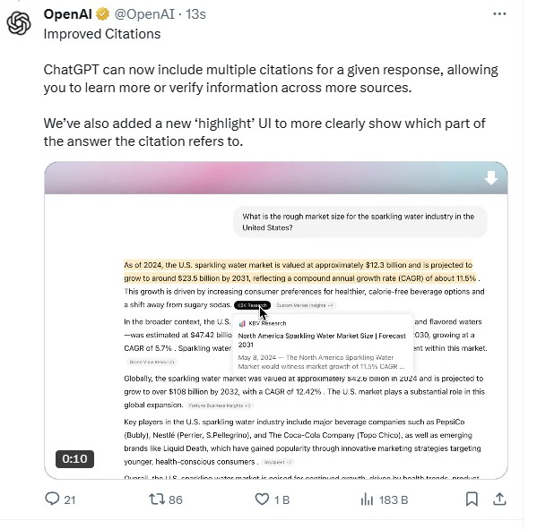Bookmark this post
537x529 pixels.
point(472,499)
